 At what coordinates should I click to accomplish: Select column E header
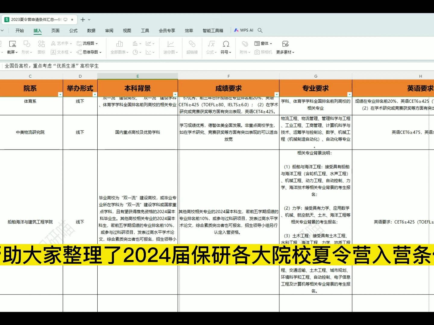(138, 76)
